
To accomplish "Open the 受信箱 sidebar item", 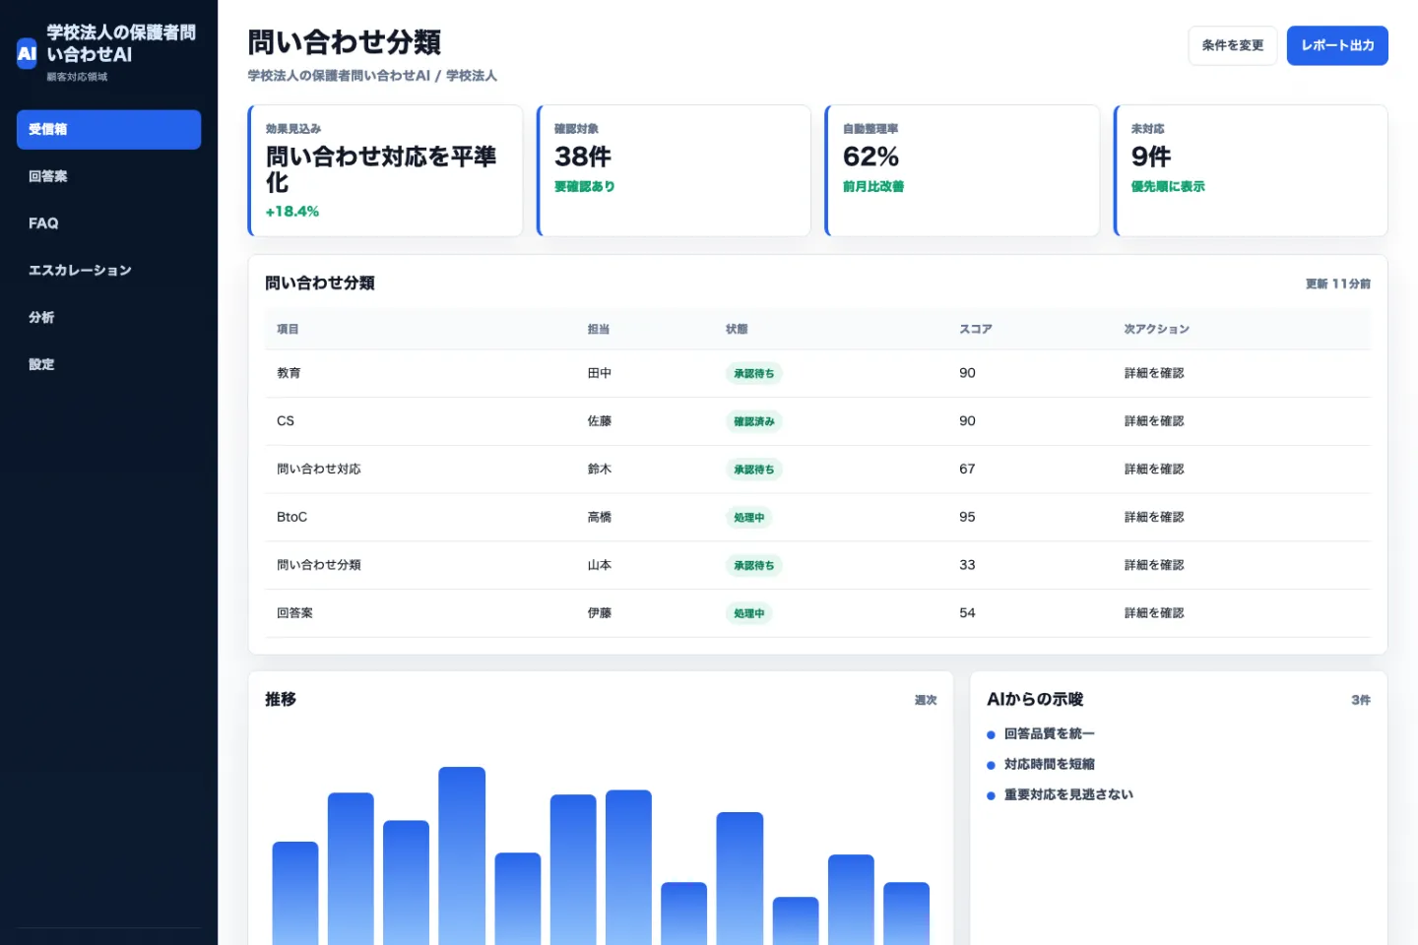I will click(108, 129).
